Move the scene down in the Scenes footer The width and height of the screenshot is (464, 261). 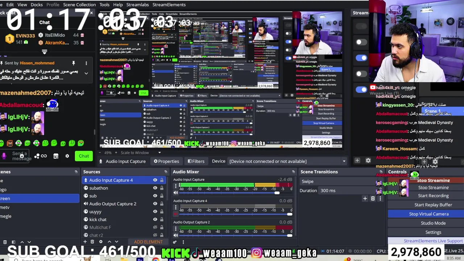pos(29,242)
